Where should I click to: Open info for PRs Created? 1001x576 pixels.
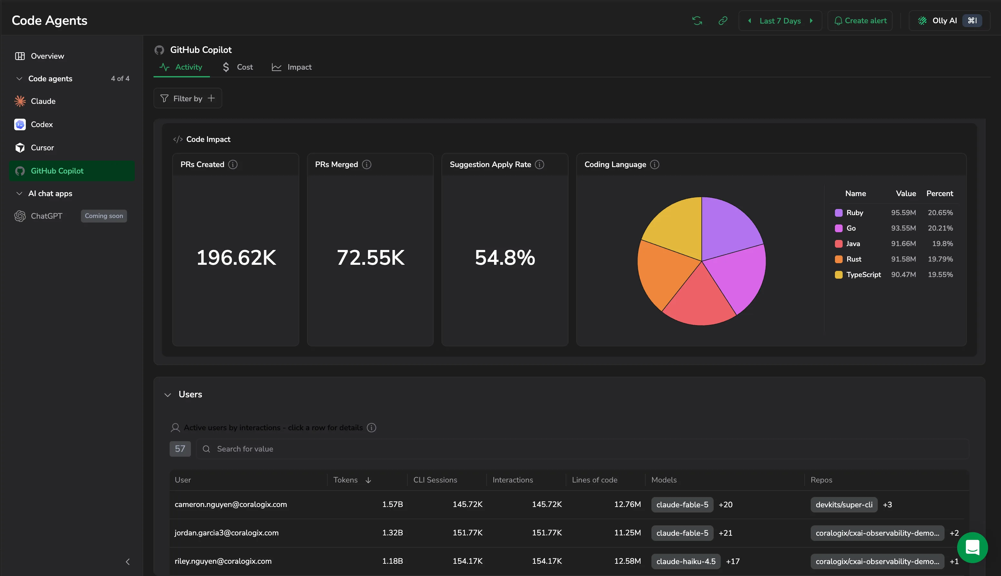coord(233,164)
